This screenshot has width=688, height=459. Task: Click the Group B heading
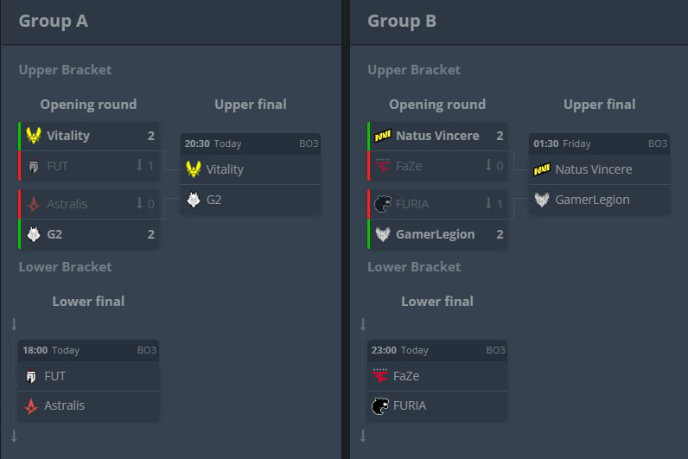click(x=402, y=21)
